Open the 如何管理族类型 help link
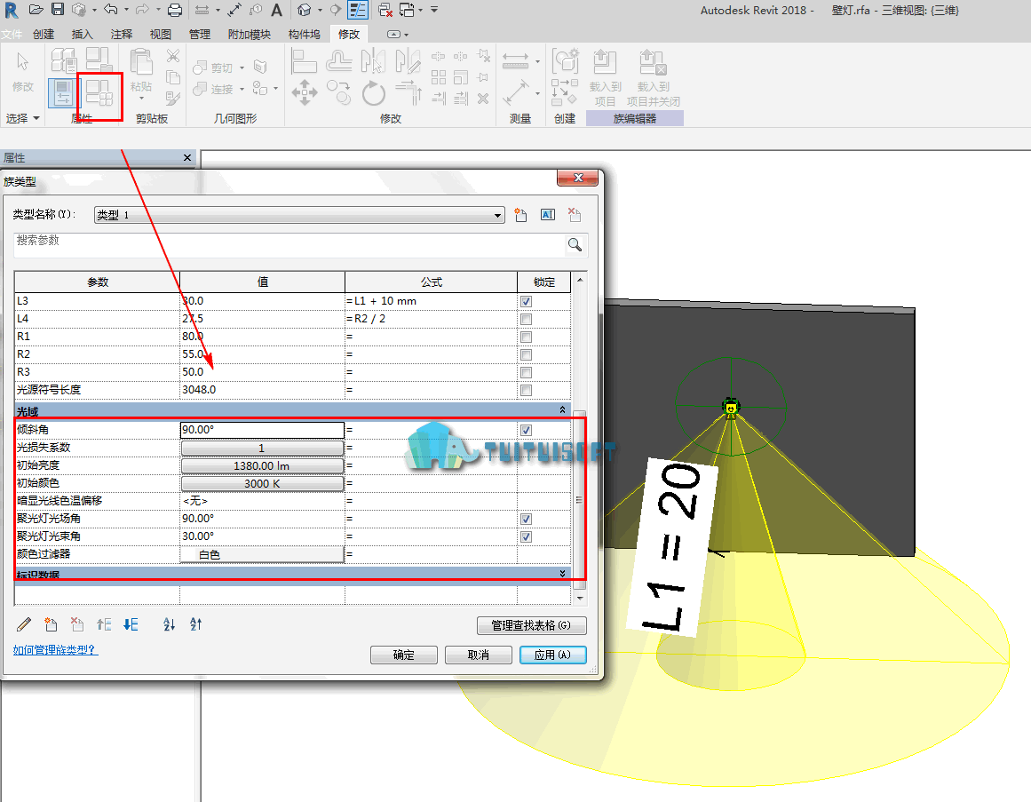The image size is (1031, 802). [x=55, y=649]
